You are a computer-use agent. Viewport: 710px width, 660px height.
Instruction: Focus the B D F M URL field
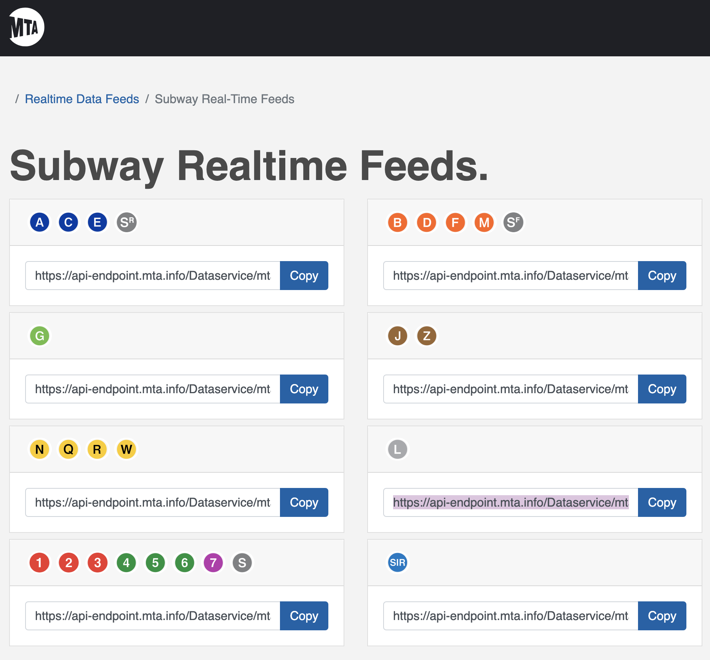click(511, 276)
